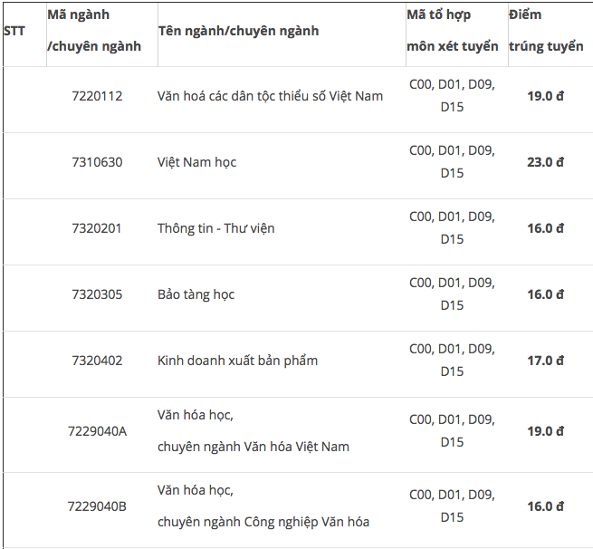Select major code 7220112
The height and width of the screenshot is (549, 593).
pyautogui.click(x=97, y=96)
